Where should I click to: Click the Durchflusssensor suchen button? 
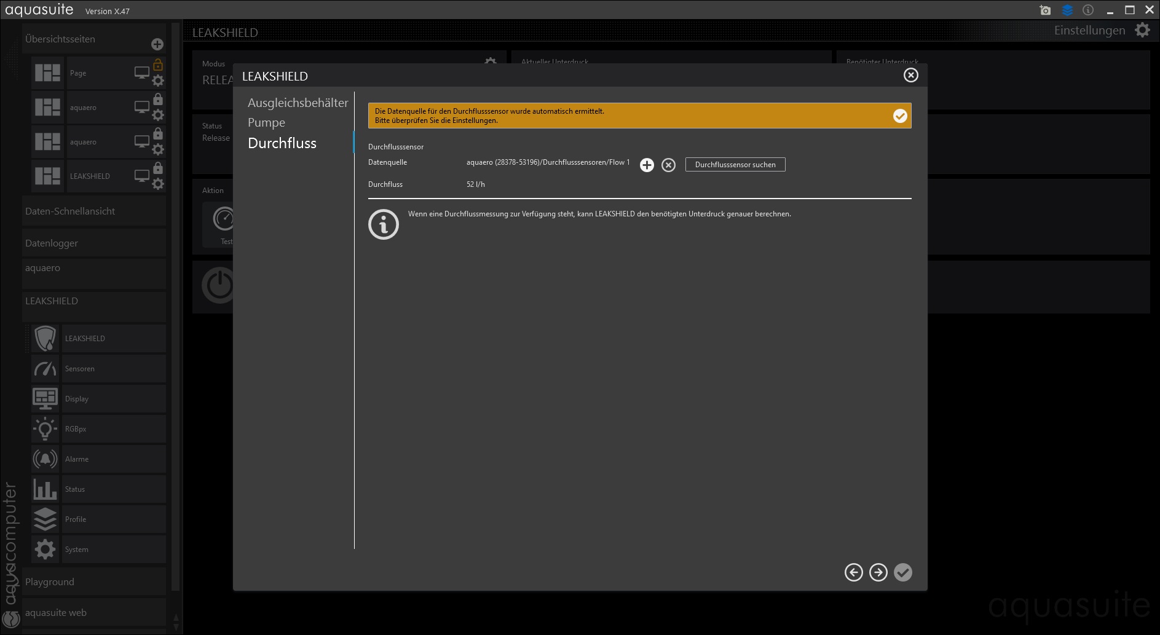click(x=735, y=165)
